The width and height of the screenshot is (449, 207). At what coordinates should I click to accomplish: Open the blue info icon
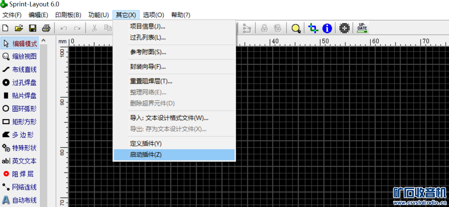[x=327, y=28]
